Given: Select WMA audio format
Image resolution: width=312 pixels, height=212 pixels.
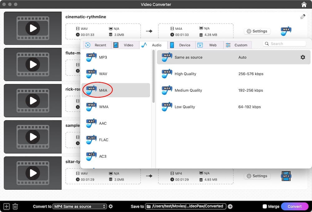Looking at the screenshot, I should 116,107.
